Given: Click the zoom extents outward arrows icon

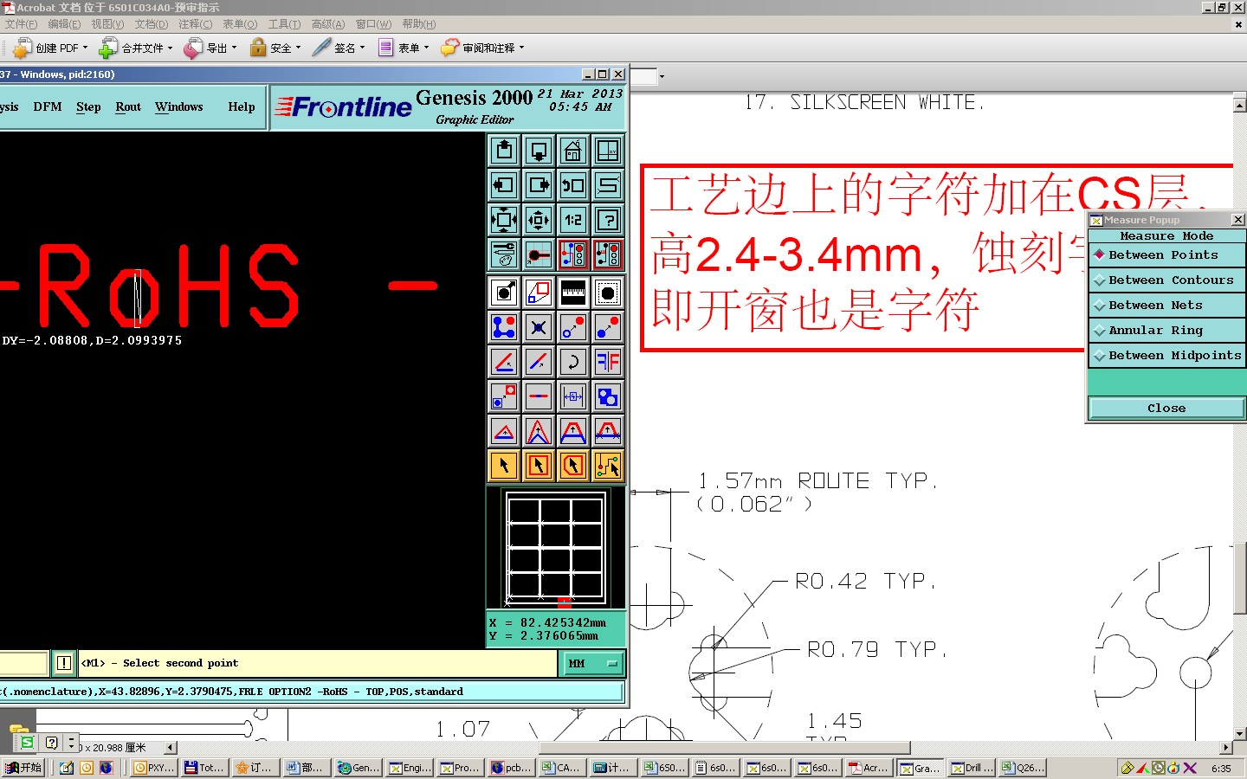Looking at the screenshot, I should (504, 220).
